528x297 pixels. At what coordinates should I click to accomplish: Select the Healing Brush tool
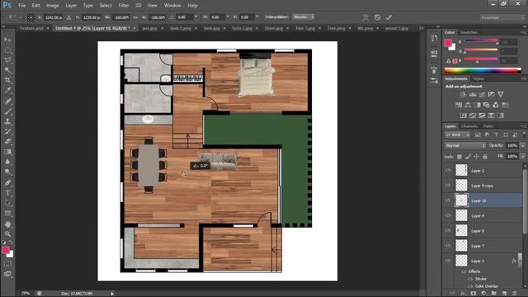pos(7,101)
